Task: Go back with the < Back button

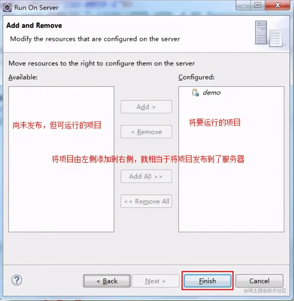Action: (107, 281)
